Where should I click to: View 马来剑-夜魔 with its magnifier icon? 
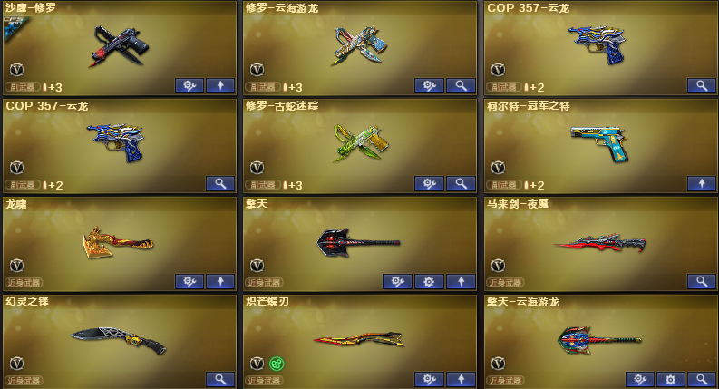[702, 282]
